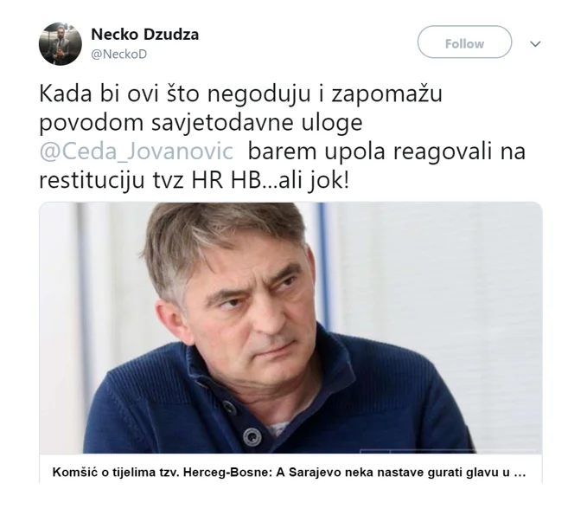This screenshot has height=509, width=587.
Task: Open the @NeckoD handle link
Action: click(119, 55)
